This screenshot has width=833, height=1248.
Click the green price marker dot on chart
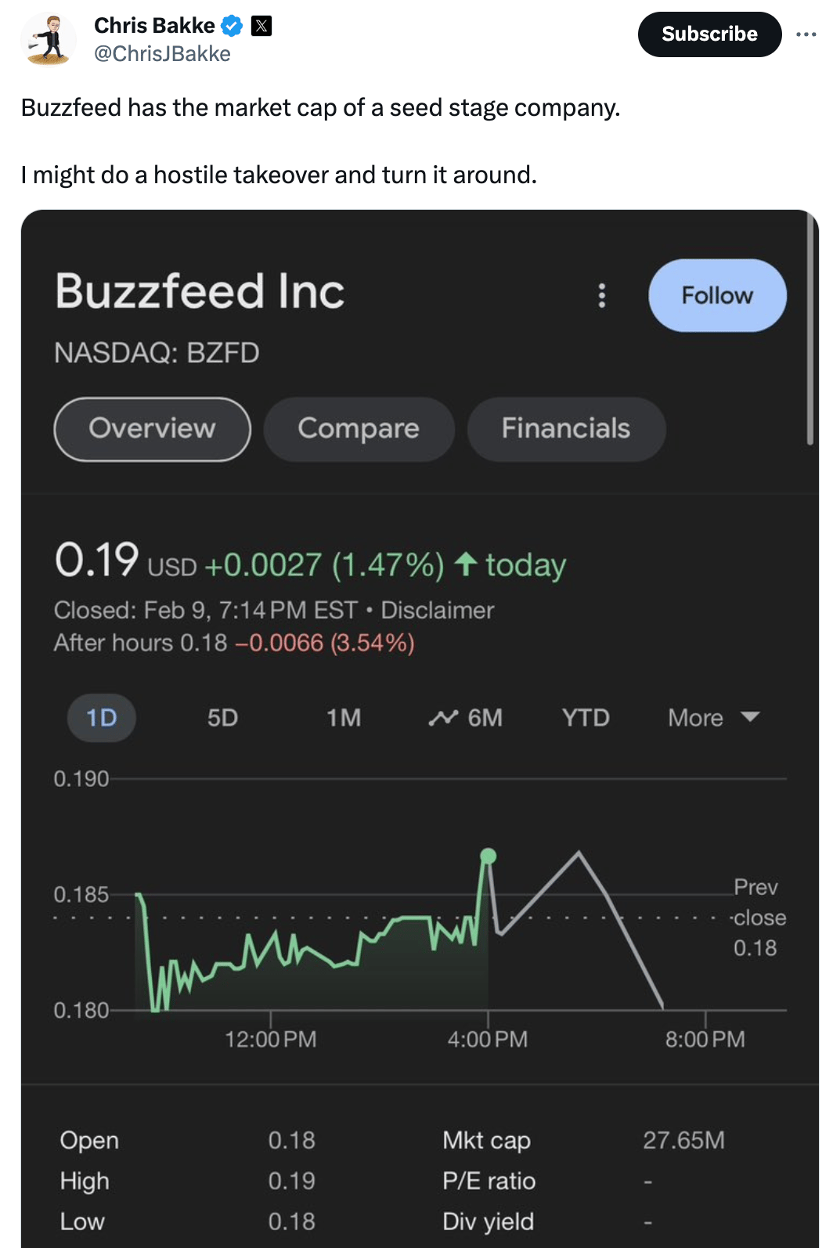click(x=488, y=856)
